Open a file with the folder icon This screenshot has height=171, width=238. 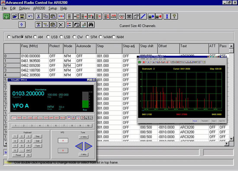pos(15,16)
